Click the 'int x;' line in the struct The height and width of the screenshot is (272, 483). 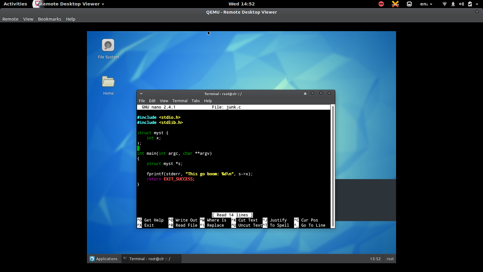point(154,138)
